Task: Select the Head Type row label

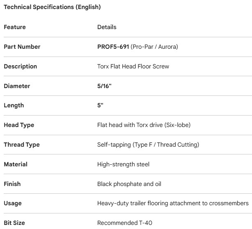Action: [19, 125]
